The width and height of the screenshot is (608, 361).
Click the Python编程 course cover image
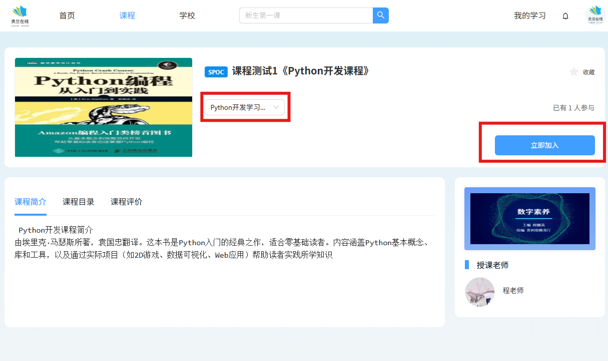click(x=104, y=107)
